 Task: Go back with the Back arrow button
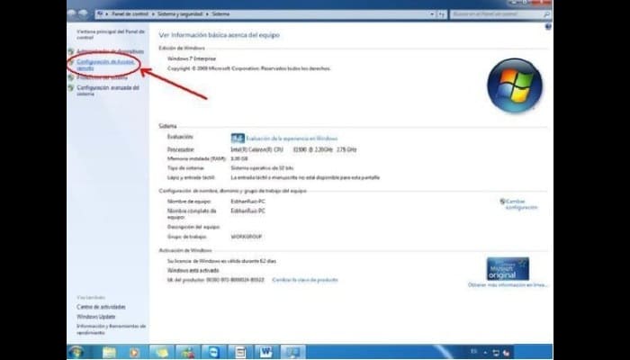(x=72, y=13)
